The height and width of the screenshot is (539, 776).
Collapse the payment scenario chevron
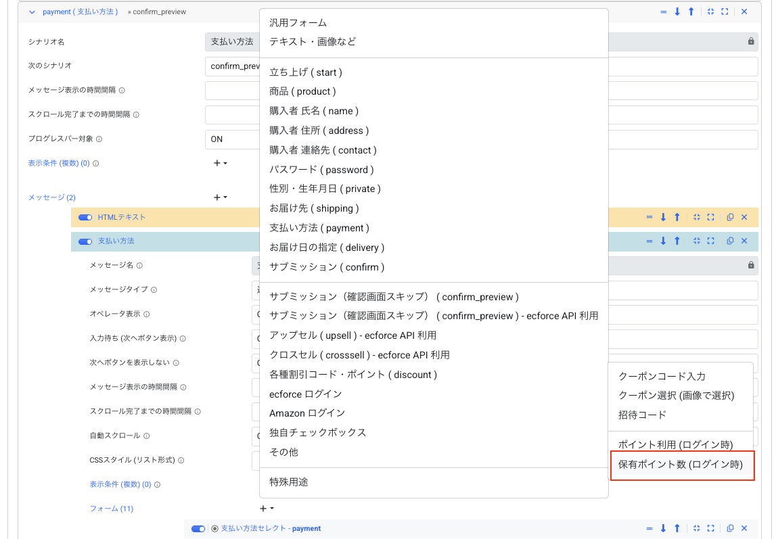coord(32,12)
